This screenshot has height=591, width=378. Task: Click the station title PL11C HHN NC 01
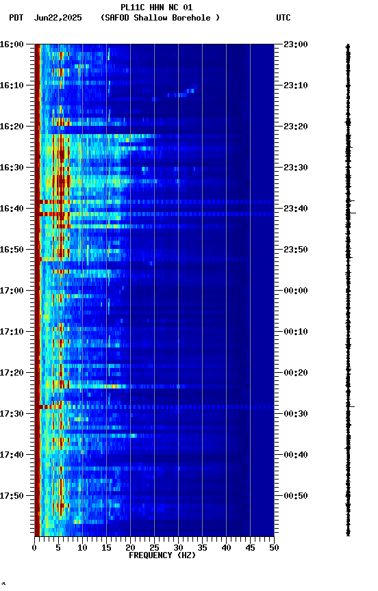157,8
